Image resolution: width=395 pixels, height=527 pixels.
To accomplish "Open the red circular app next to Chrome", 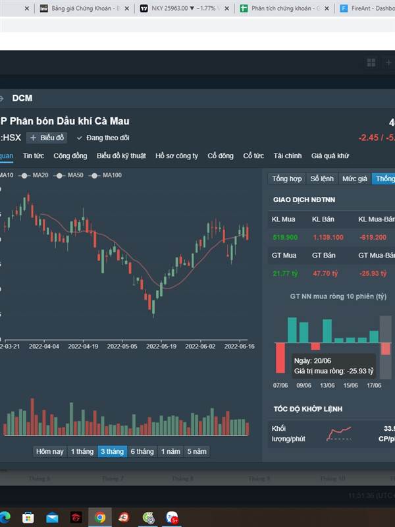I will [124, 517].
